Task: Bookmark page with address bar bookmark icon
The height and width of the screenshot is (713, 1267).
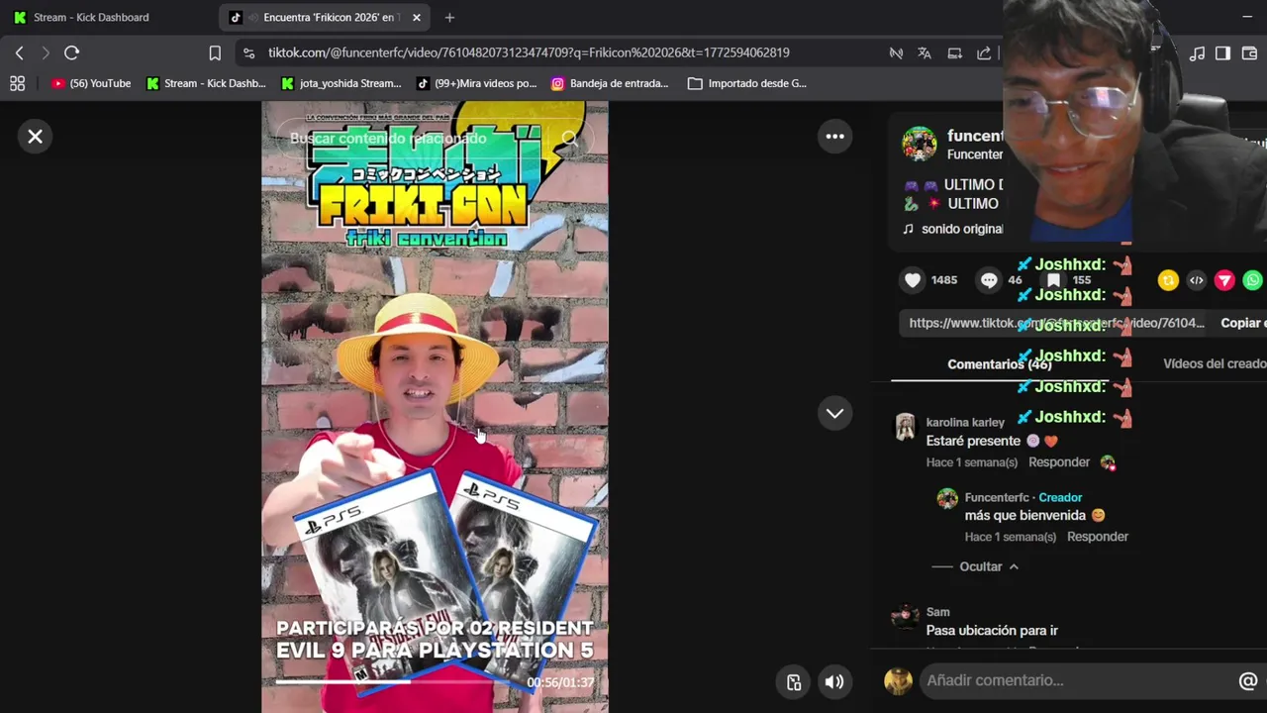Action: tap(215, 52)
